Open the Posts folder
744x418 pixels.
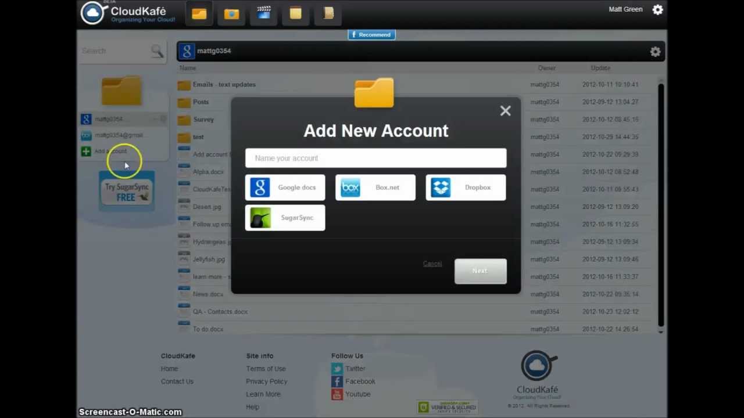click(201, 102)
